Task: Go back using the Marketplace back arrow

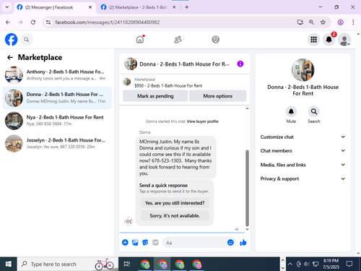Action: [10, 57]
